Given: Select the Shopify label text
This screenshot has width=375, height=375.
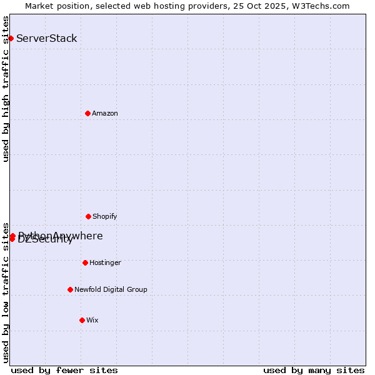Looking at the screenshot, I should click(x=105, y=216).
